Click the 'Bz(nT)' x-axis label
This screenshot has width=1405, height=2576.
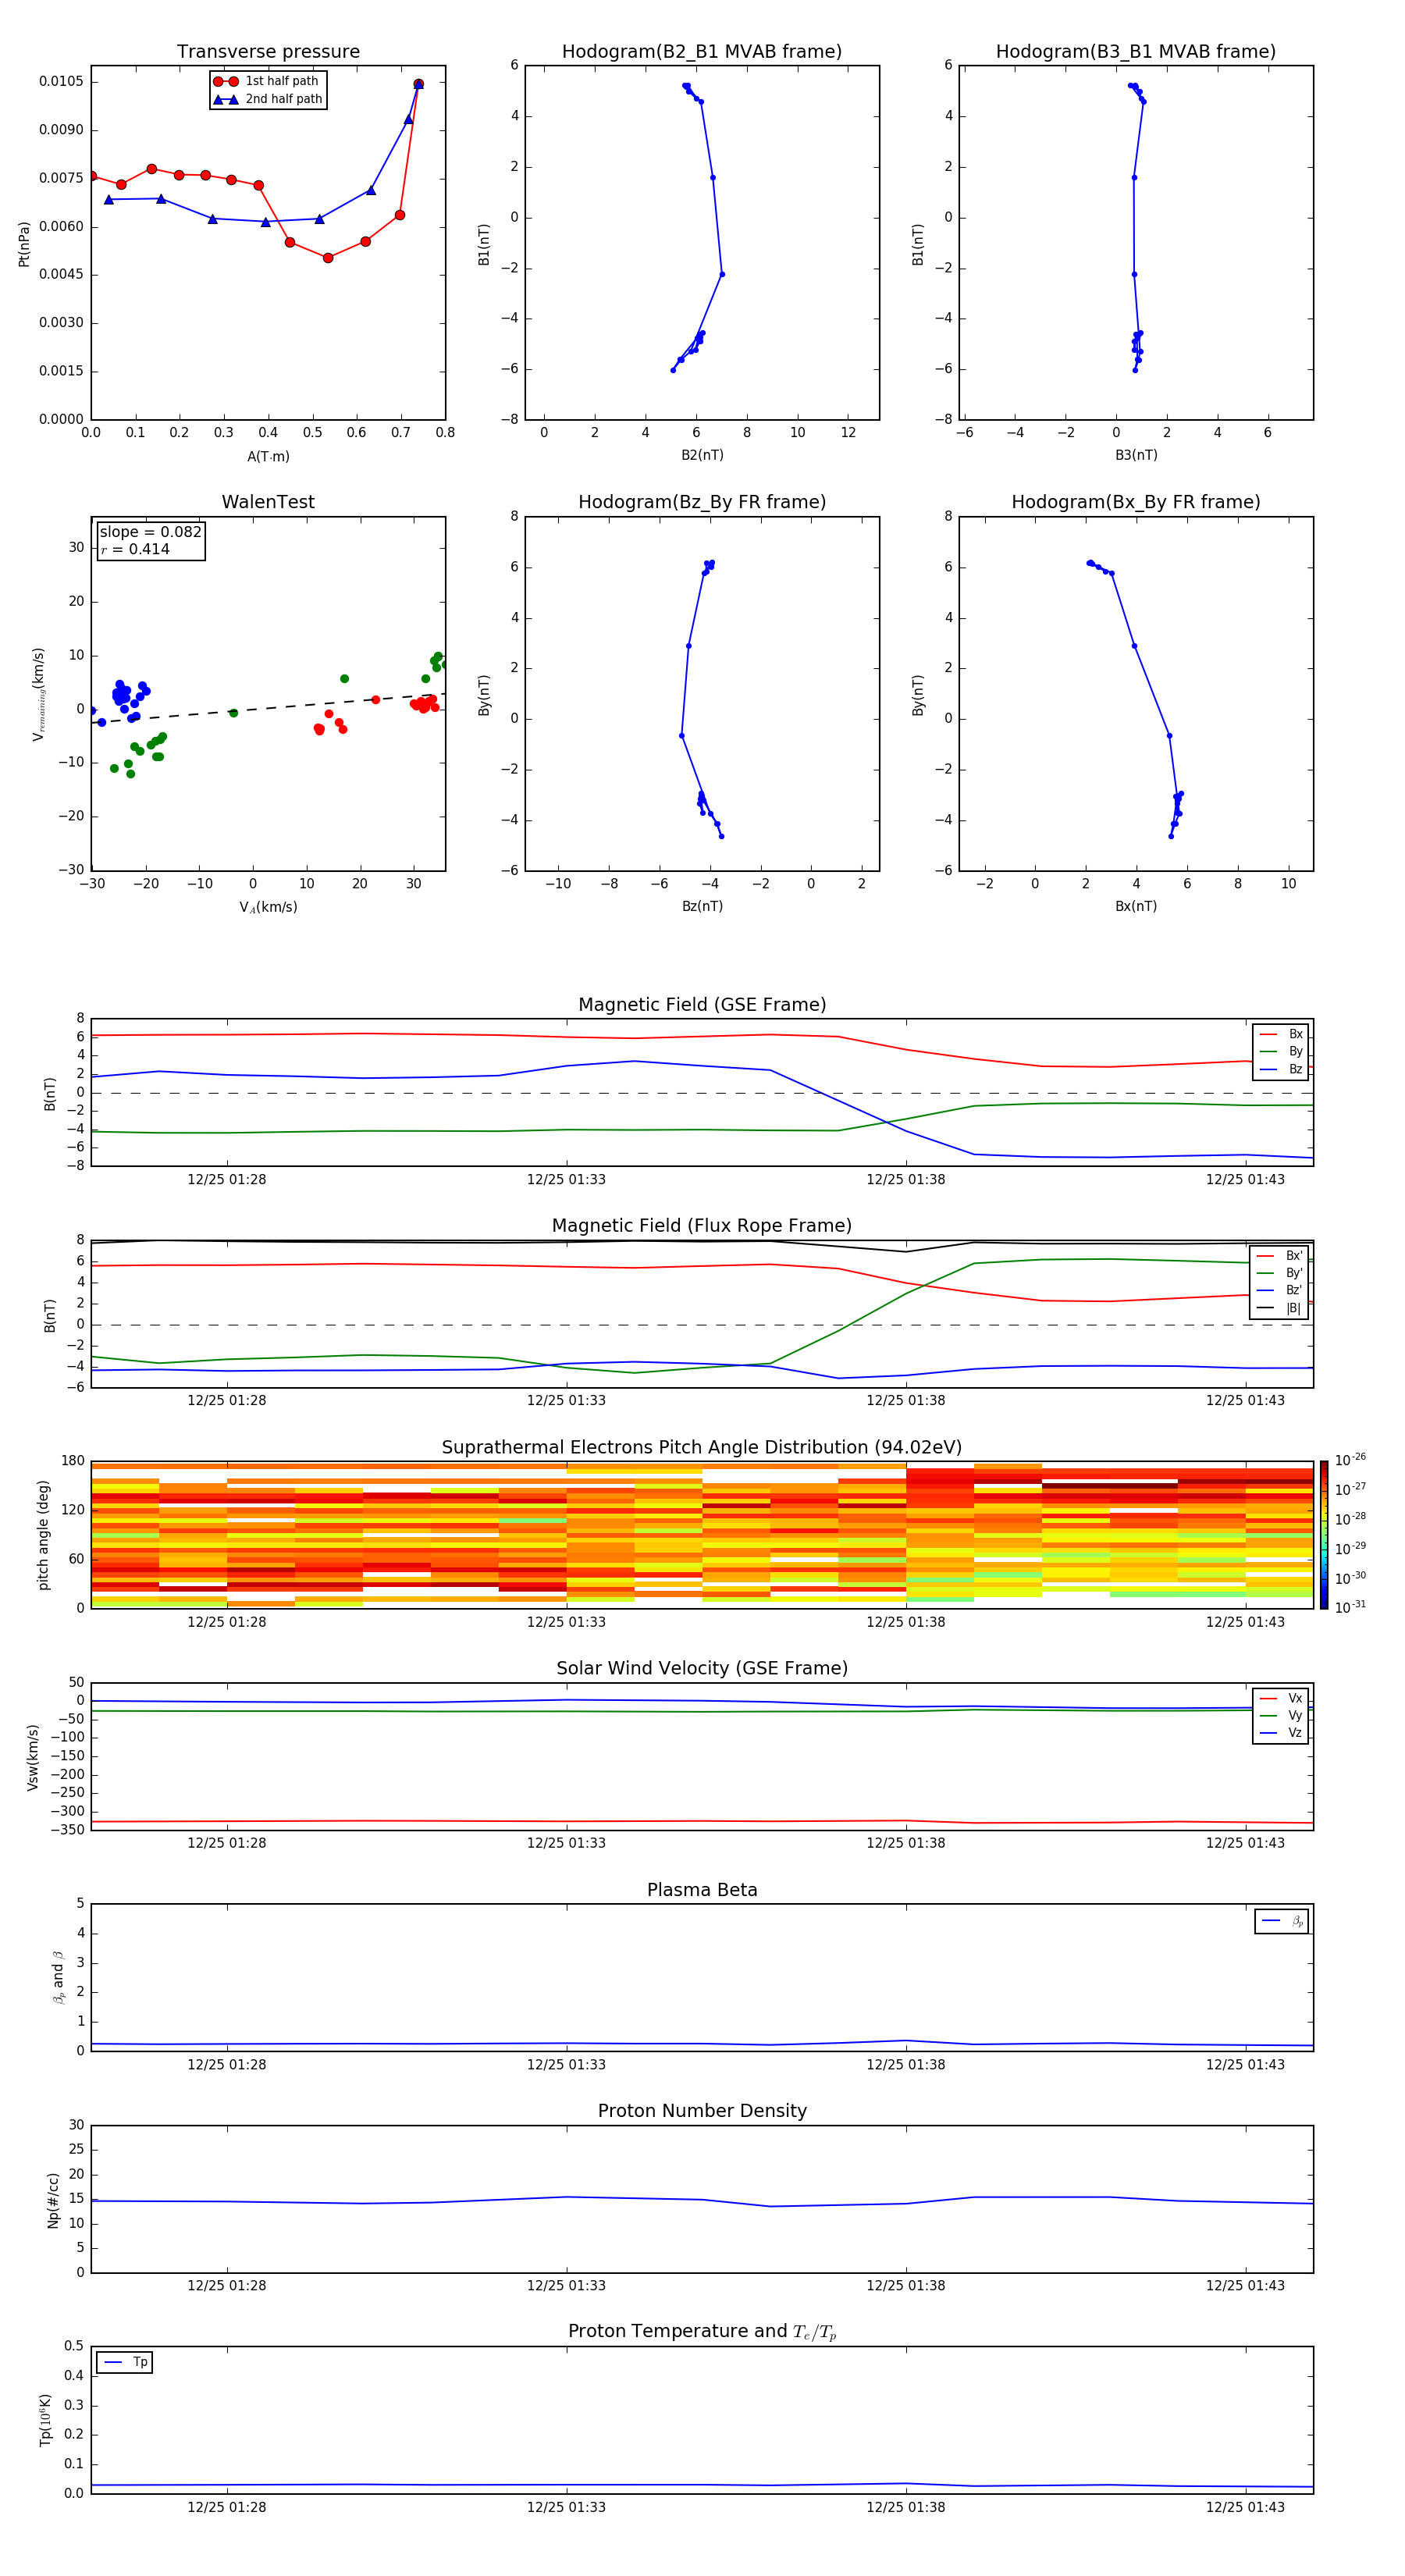(x=702, y=906)
